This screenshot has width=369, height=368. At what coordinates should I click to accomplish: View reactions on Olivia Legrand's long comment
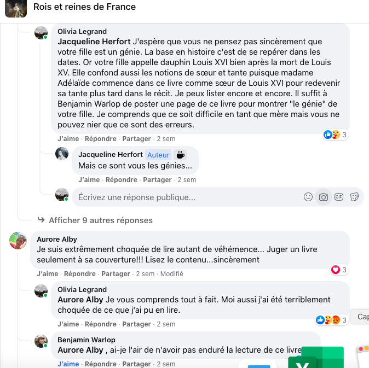point(335,135)
